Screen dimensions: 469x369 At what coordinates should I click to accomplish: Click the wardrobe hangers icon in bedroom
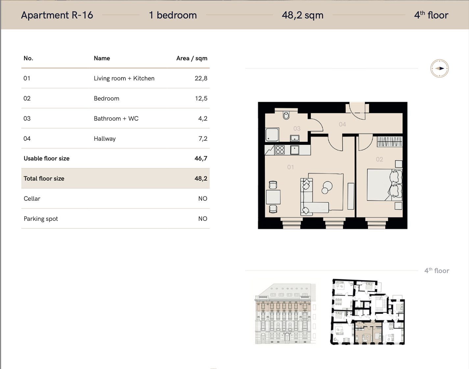click(x=390, y=142)
